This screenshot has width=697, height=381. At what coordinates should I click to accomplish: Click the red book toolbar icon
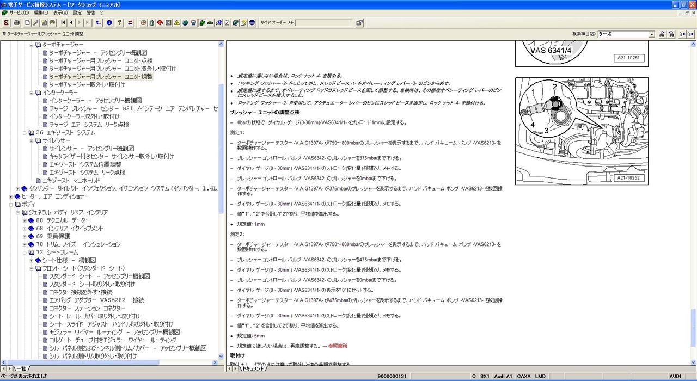point(160,23)
